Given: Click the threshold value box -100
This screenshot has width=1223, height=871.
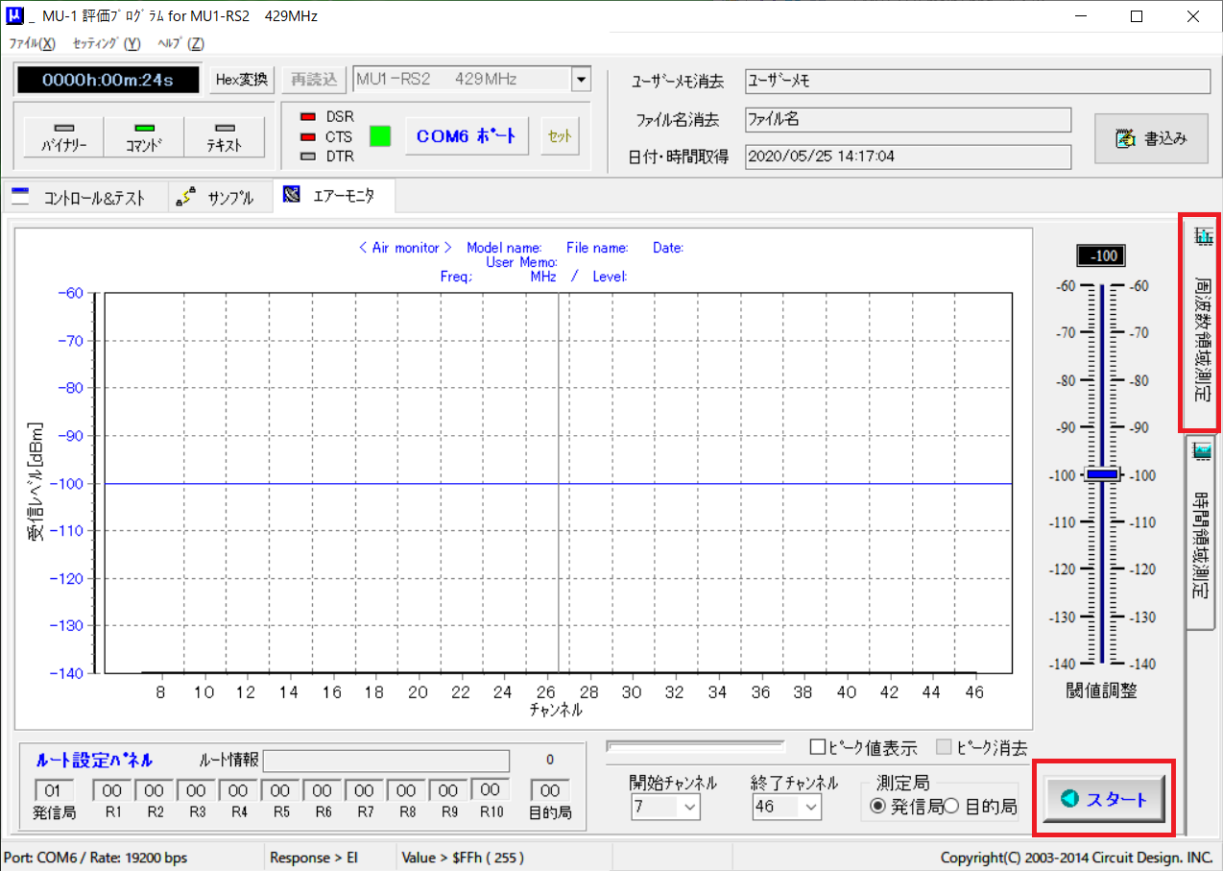Looking at the screenshot, I should click(x=1101, y=256).
